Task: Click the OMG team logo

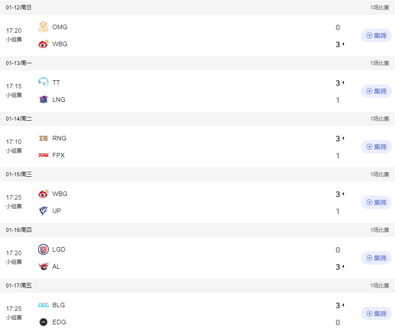Action: (x=43, y=27)
